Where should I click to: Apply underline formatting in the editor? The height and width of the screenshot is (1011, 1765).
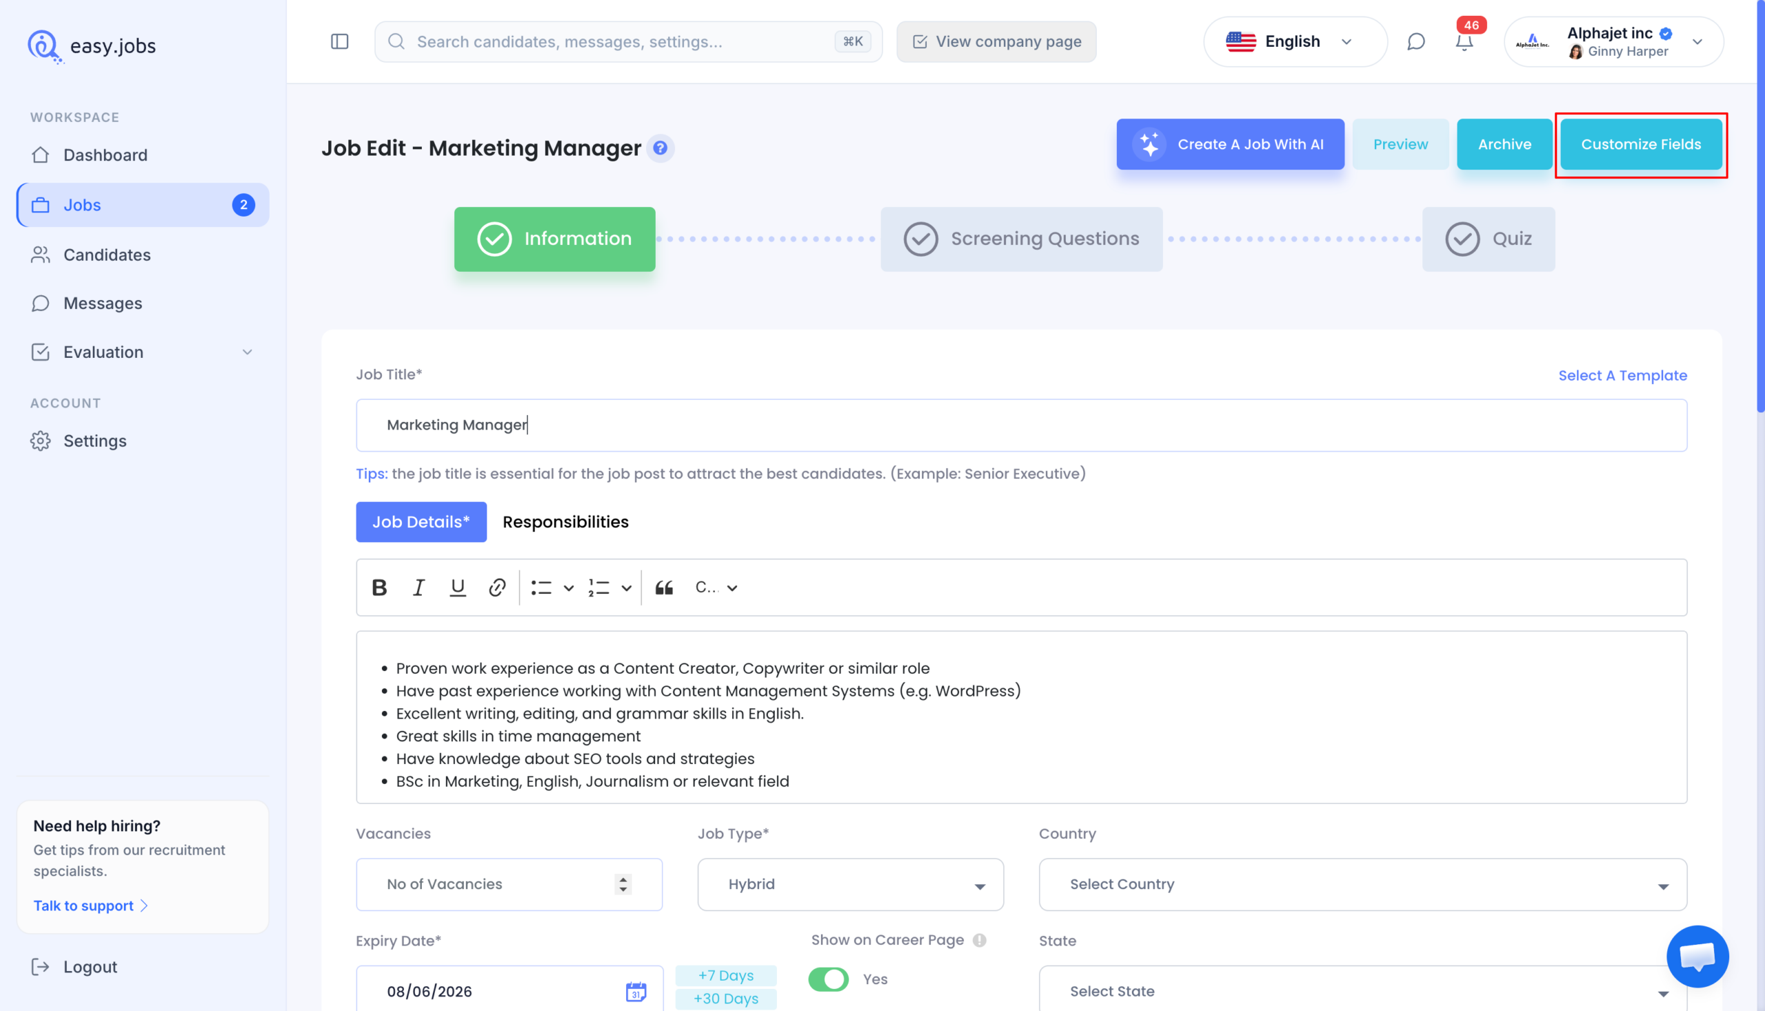tap(457, 588)
